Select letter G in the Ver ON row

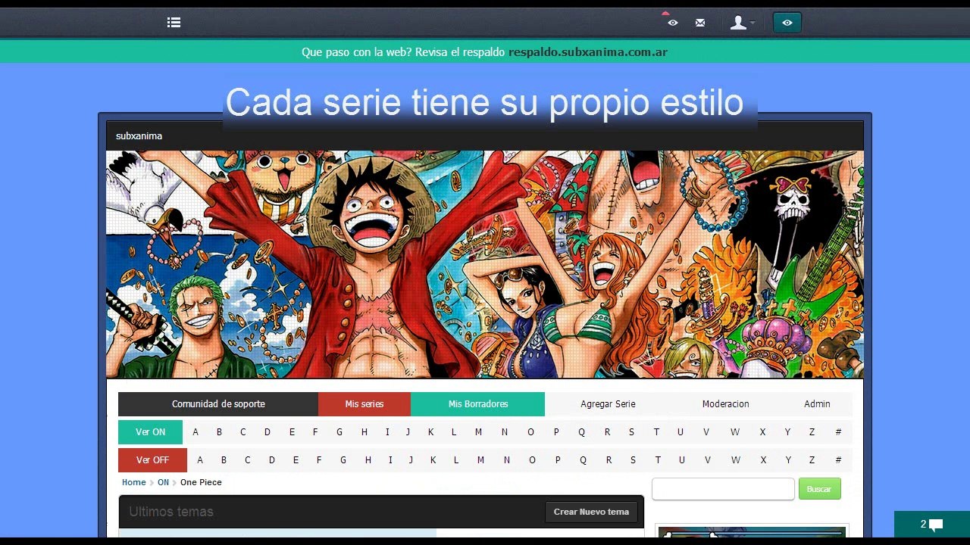coord(339,432)
